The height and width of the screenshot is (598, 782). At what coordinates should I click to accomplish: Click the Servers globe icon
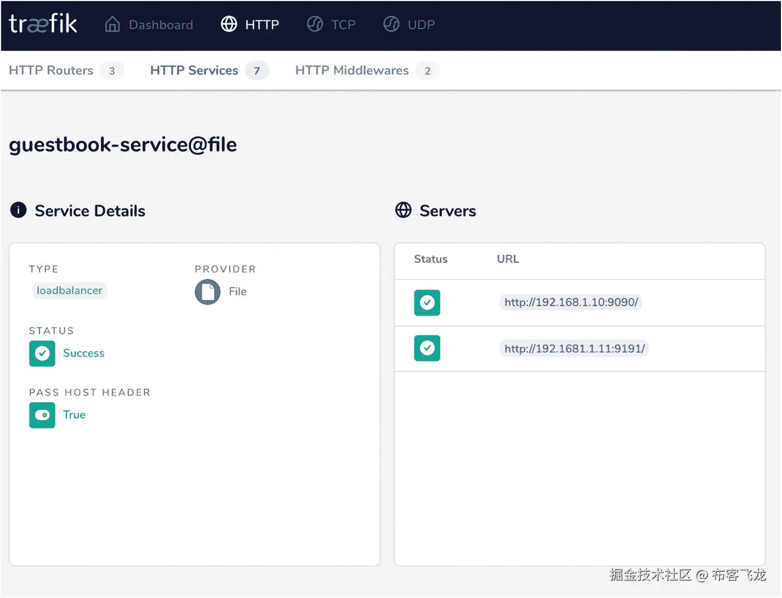[403, 210]
